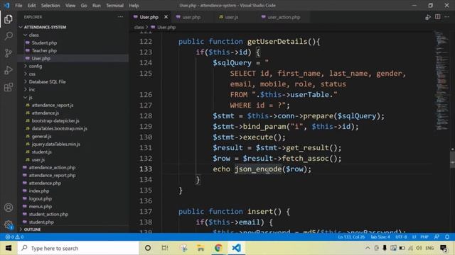Open errors and warnings status indicator

click(14, 237)
